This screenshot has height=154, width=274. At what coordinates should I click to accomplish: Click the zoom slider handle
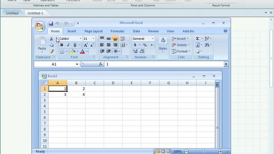pos(203,151)
